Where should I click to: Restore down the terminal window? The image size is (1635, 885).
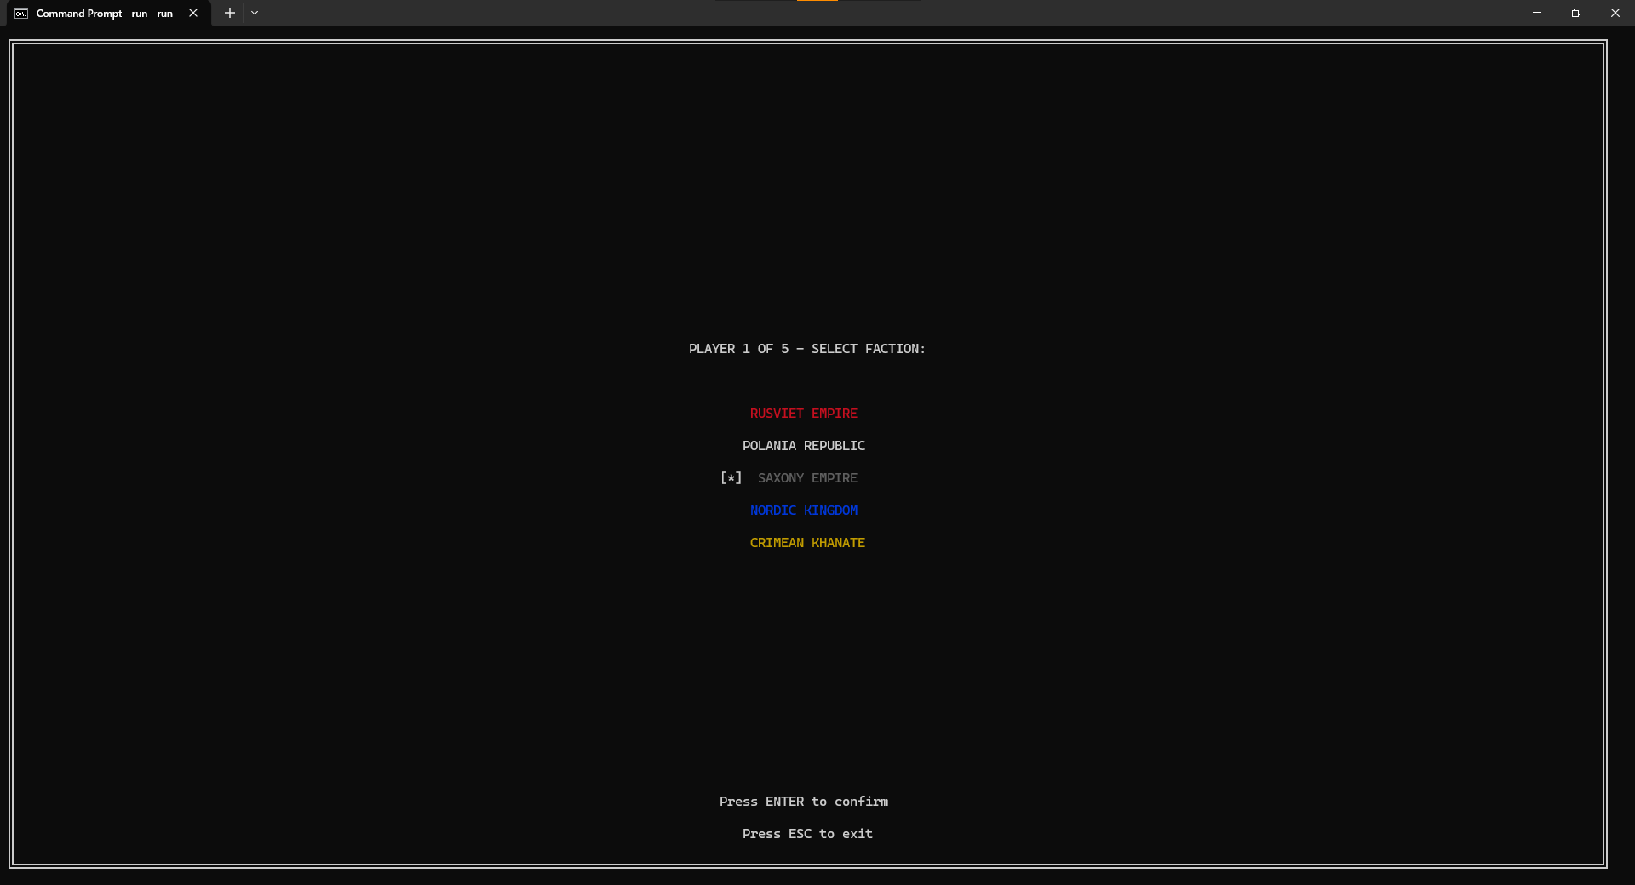tap(1576, 13)
